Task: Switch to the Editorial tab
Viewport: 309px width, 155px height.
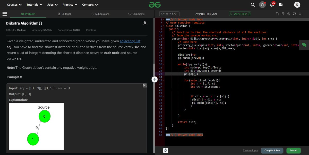Action: [64, 14]
